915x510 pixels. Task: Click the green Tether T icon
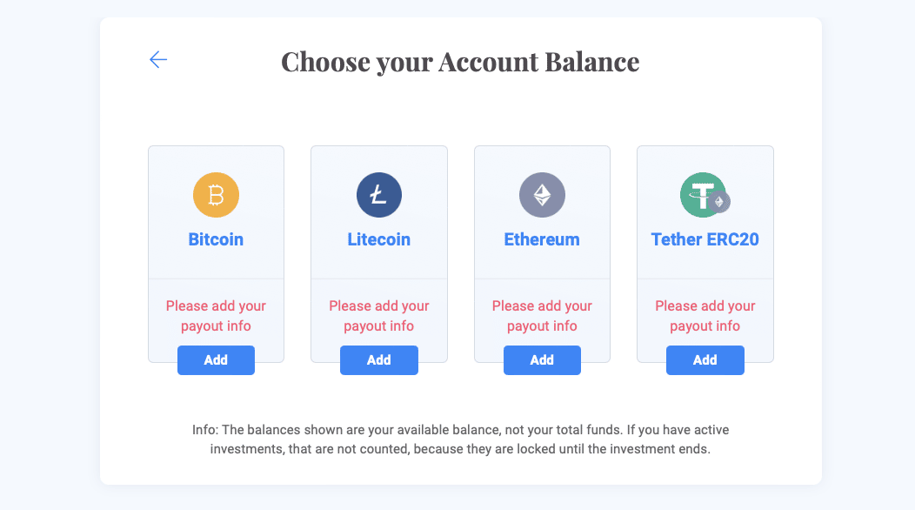[703, 195]
